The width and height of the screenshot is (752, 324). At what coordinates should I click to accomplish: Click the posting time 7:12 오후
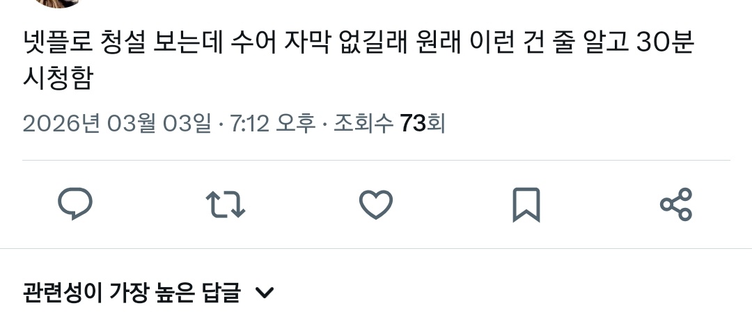272,124
